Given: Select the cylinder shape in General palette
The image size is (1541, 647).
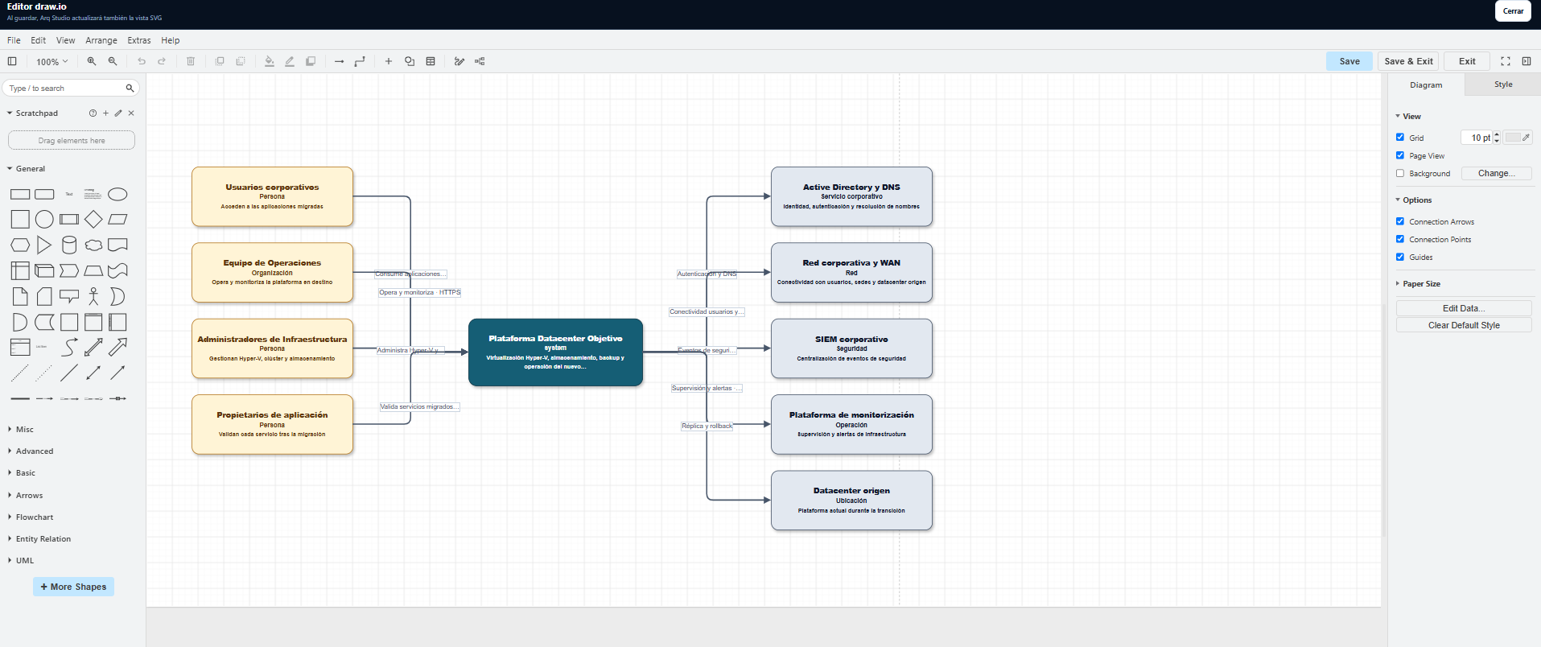Looking at the screenshot, I should click(69, 245).
